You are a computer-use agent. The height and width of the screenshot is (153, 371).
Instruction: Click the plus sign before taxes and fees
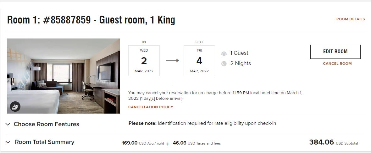168,144
